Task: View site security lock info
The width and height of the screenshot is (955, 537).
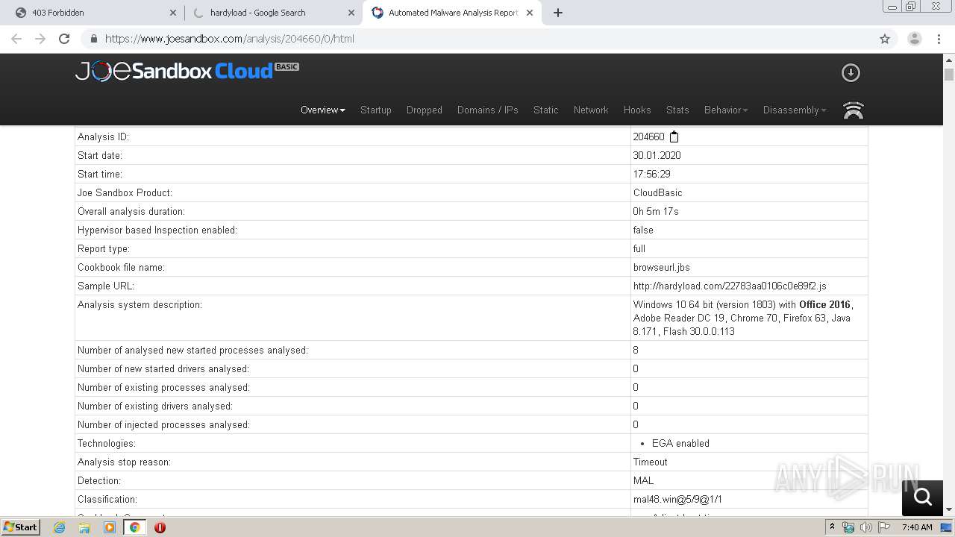Action: (93, 39)
